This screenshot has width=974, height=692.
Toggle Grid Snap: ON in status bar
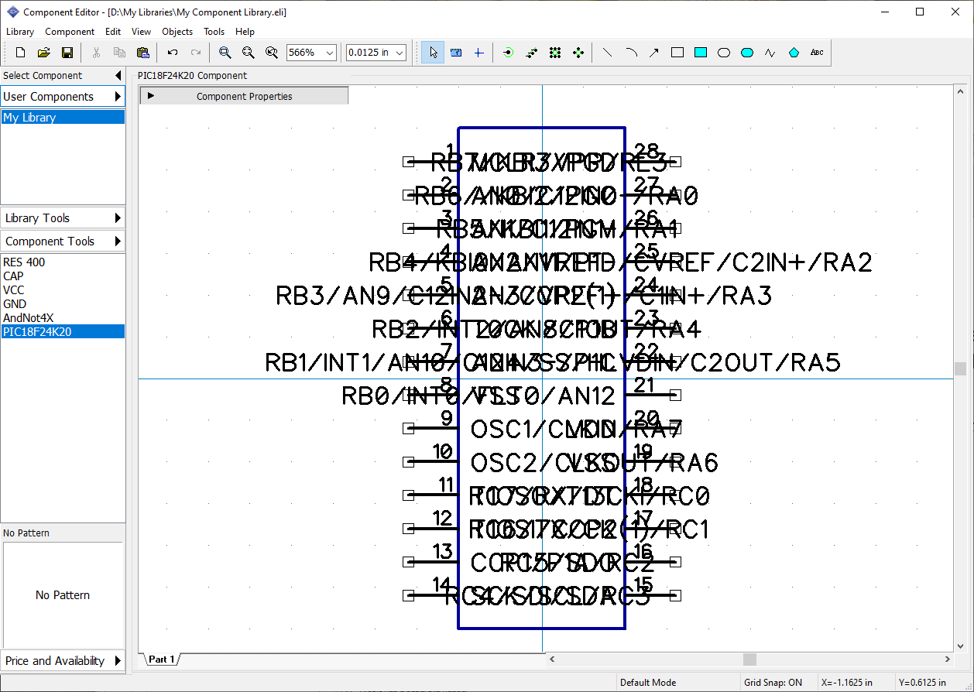773,682
